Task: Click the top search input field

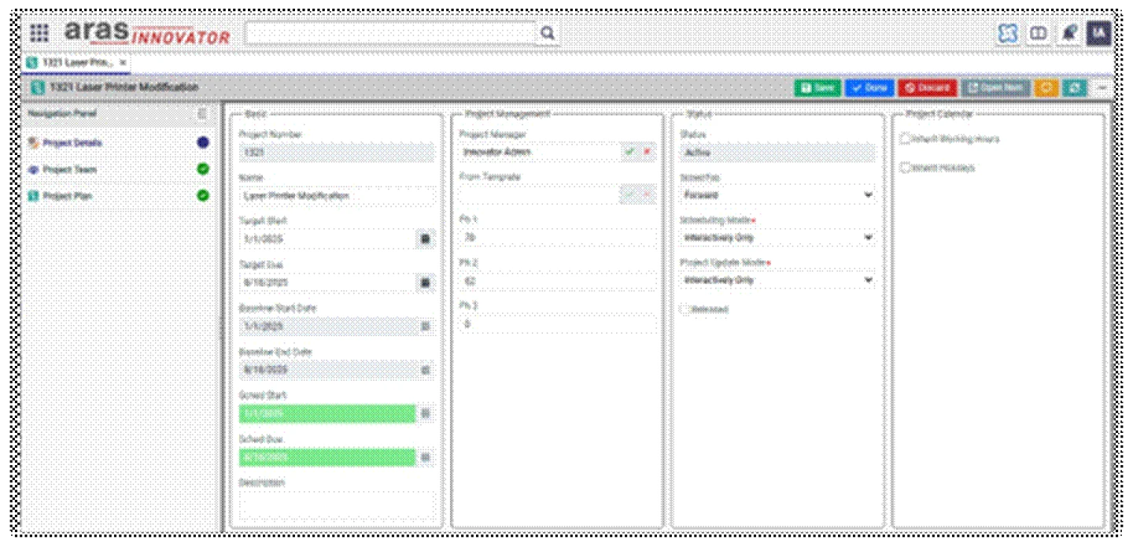Action: point(392,33)
